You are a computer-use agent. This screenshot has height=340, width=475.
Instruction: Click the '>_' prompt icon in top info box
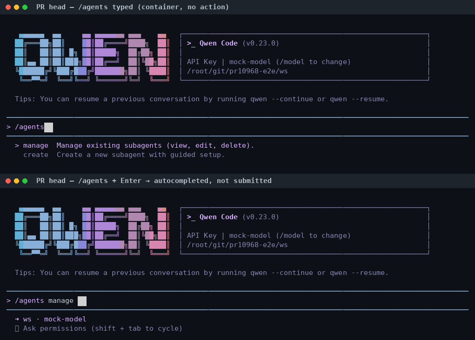[x=191, y=44]
